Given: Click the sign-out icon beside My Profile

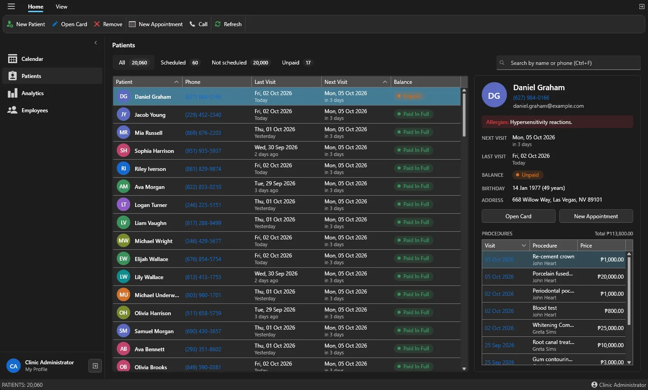Looking at the screenshot, I should point(95,366).
